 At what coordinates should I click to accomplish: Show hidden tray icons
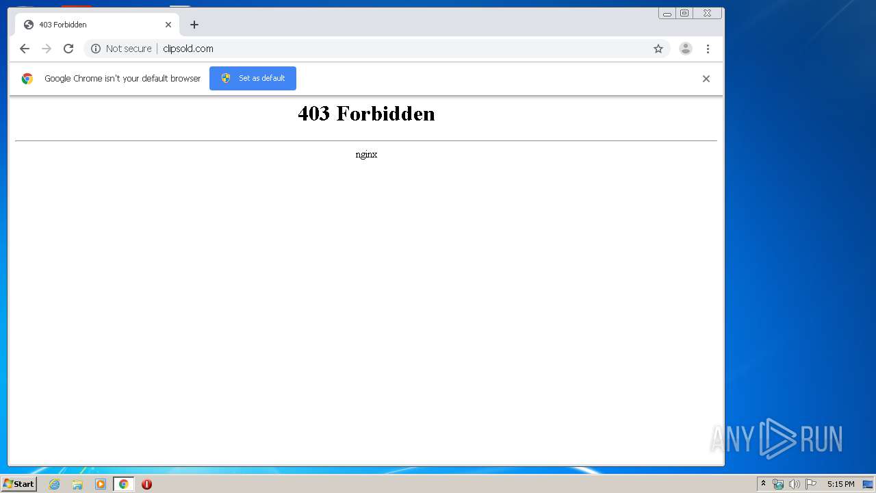click(764, 484)
